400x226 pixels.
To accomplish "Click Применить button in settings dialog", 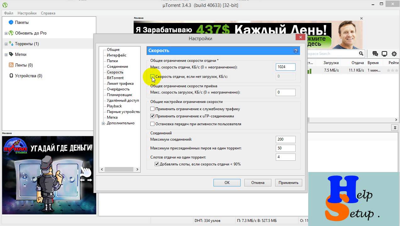I will tap(288, 183).
